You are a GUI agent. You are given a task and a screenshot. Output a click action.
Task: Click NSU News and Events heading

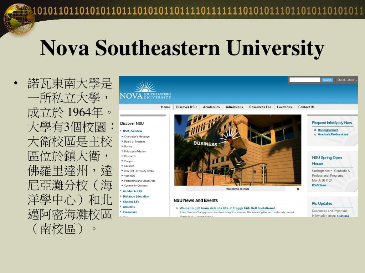(196, 200)
